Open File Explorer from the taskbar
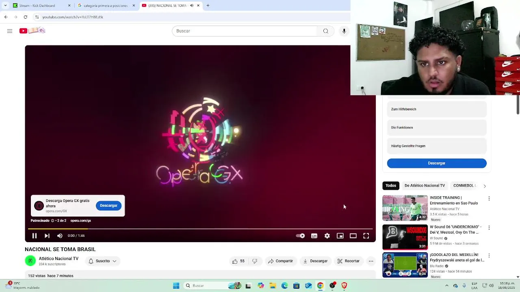This screenshot has width=520, height=292. tap(273, 286)
